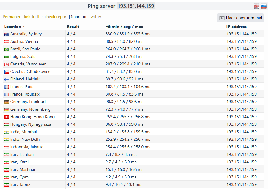Share the report on Twitter
Viewport: 269px width, 189px height.
pyautogui.click(x=95, y=17)
